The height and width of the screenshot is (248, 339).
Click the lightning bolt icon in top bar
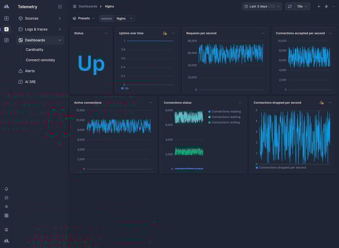(326, 6)
